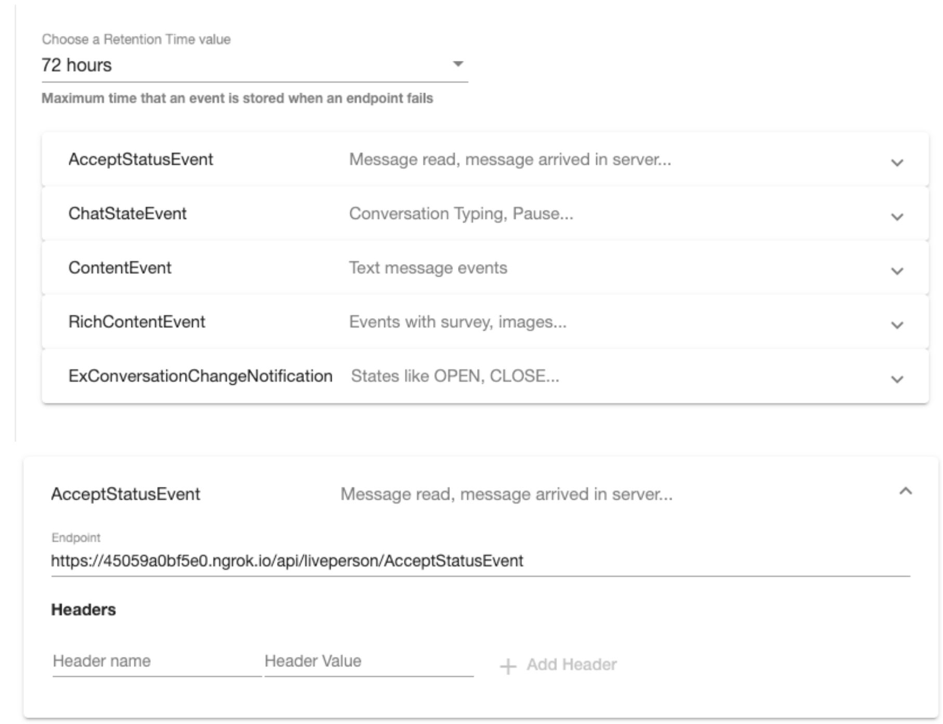Image resolution: width=943 pixels, height=724 pixels.
Task: Click the plus icon next to Add Header
Action: tap(507, 666)
